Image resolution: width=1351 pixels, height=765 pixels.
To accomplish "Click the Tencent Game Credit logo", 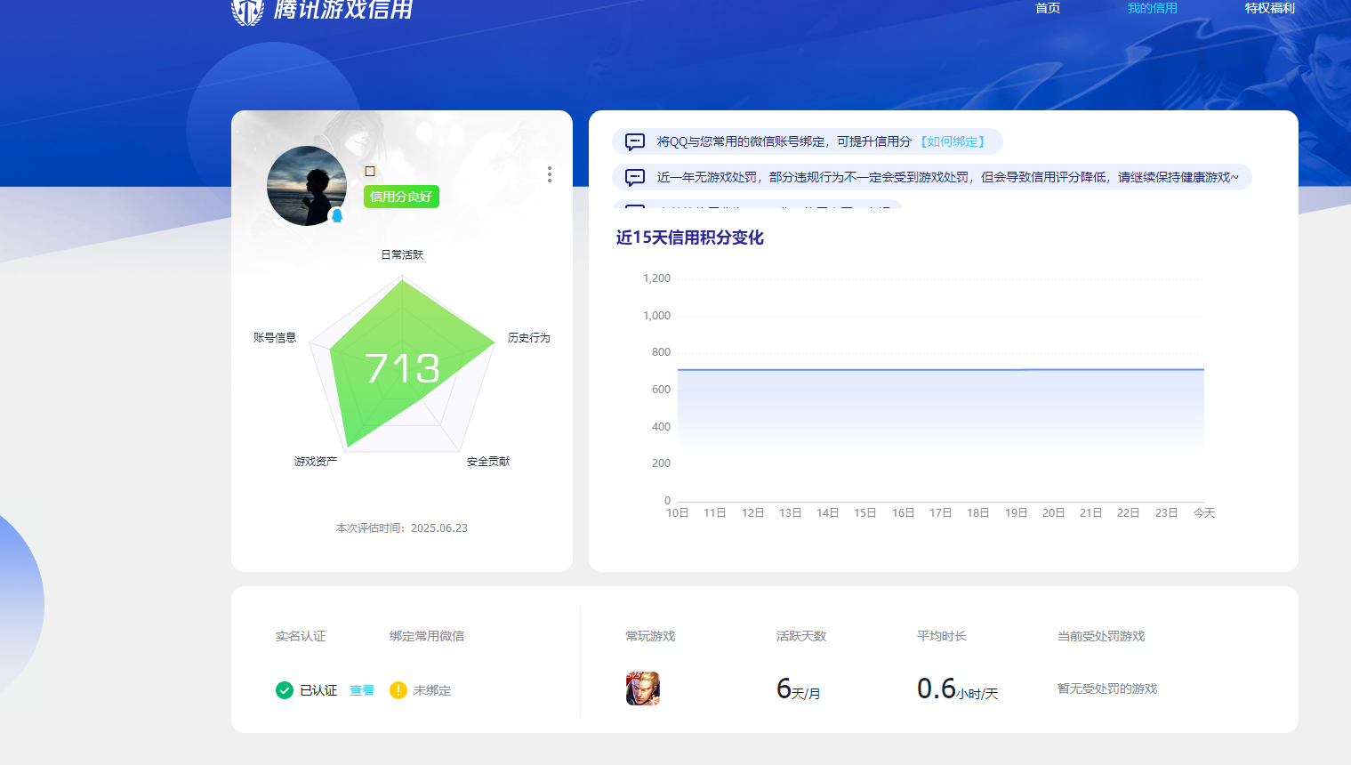I will coord(322,11).
